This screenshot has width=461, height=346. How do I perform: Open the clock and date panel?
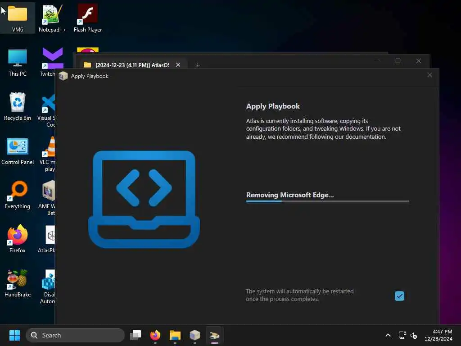tap(438, 335)
